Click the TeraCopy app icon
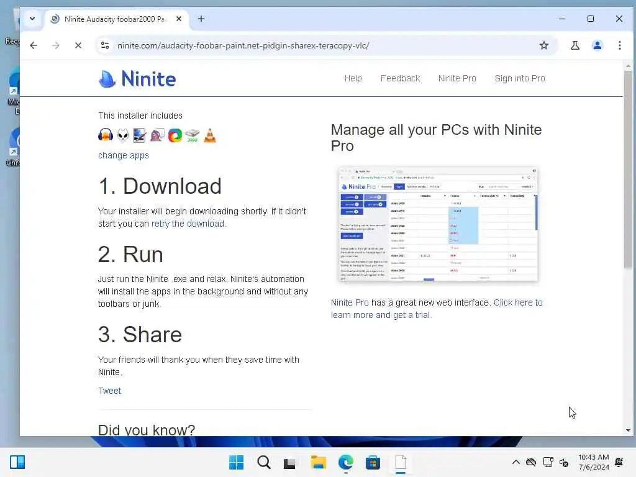636x477 pixels. tap(193, 135)
